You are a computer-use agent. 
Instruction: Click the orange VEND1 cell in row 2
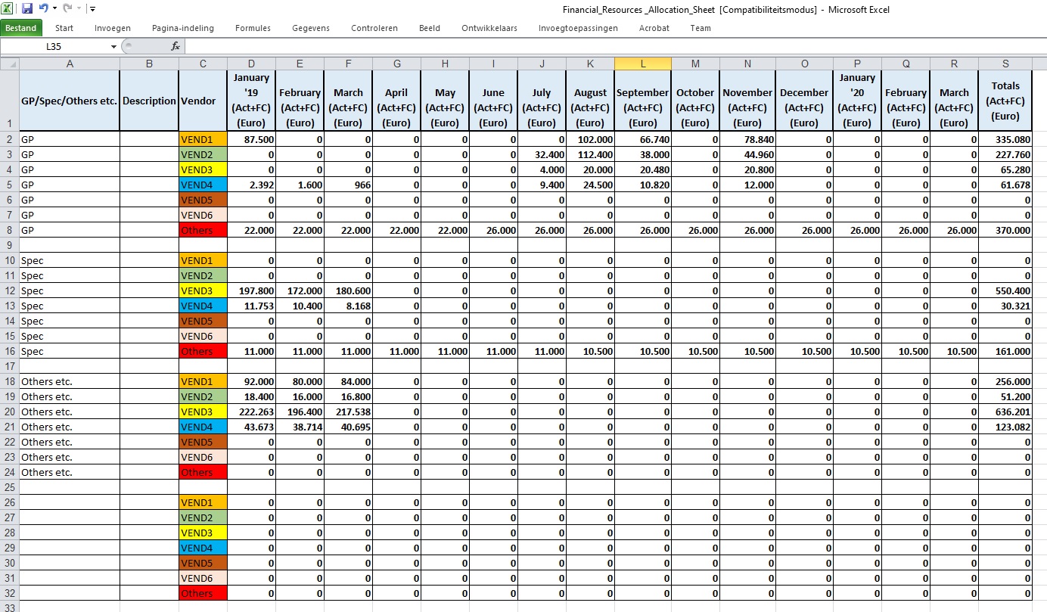point(203,139)
